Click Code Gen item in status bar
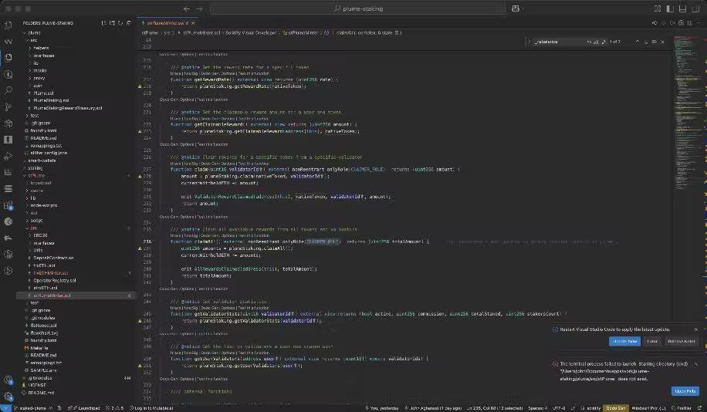707x412 pixels. tap(615, 408)
